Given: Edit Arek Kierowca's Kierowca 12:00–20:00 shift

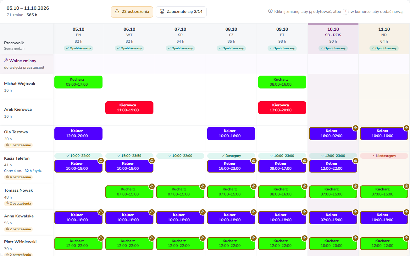Looking at the screenshot, I should [282, 108].
